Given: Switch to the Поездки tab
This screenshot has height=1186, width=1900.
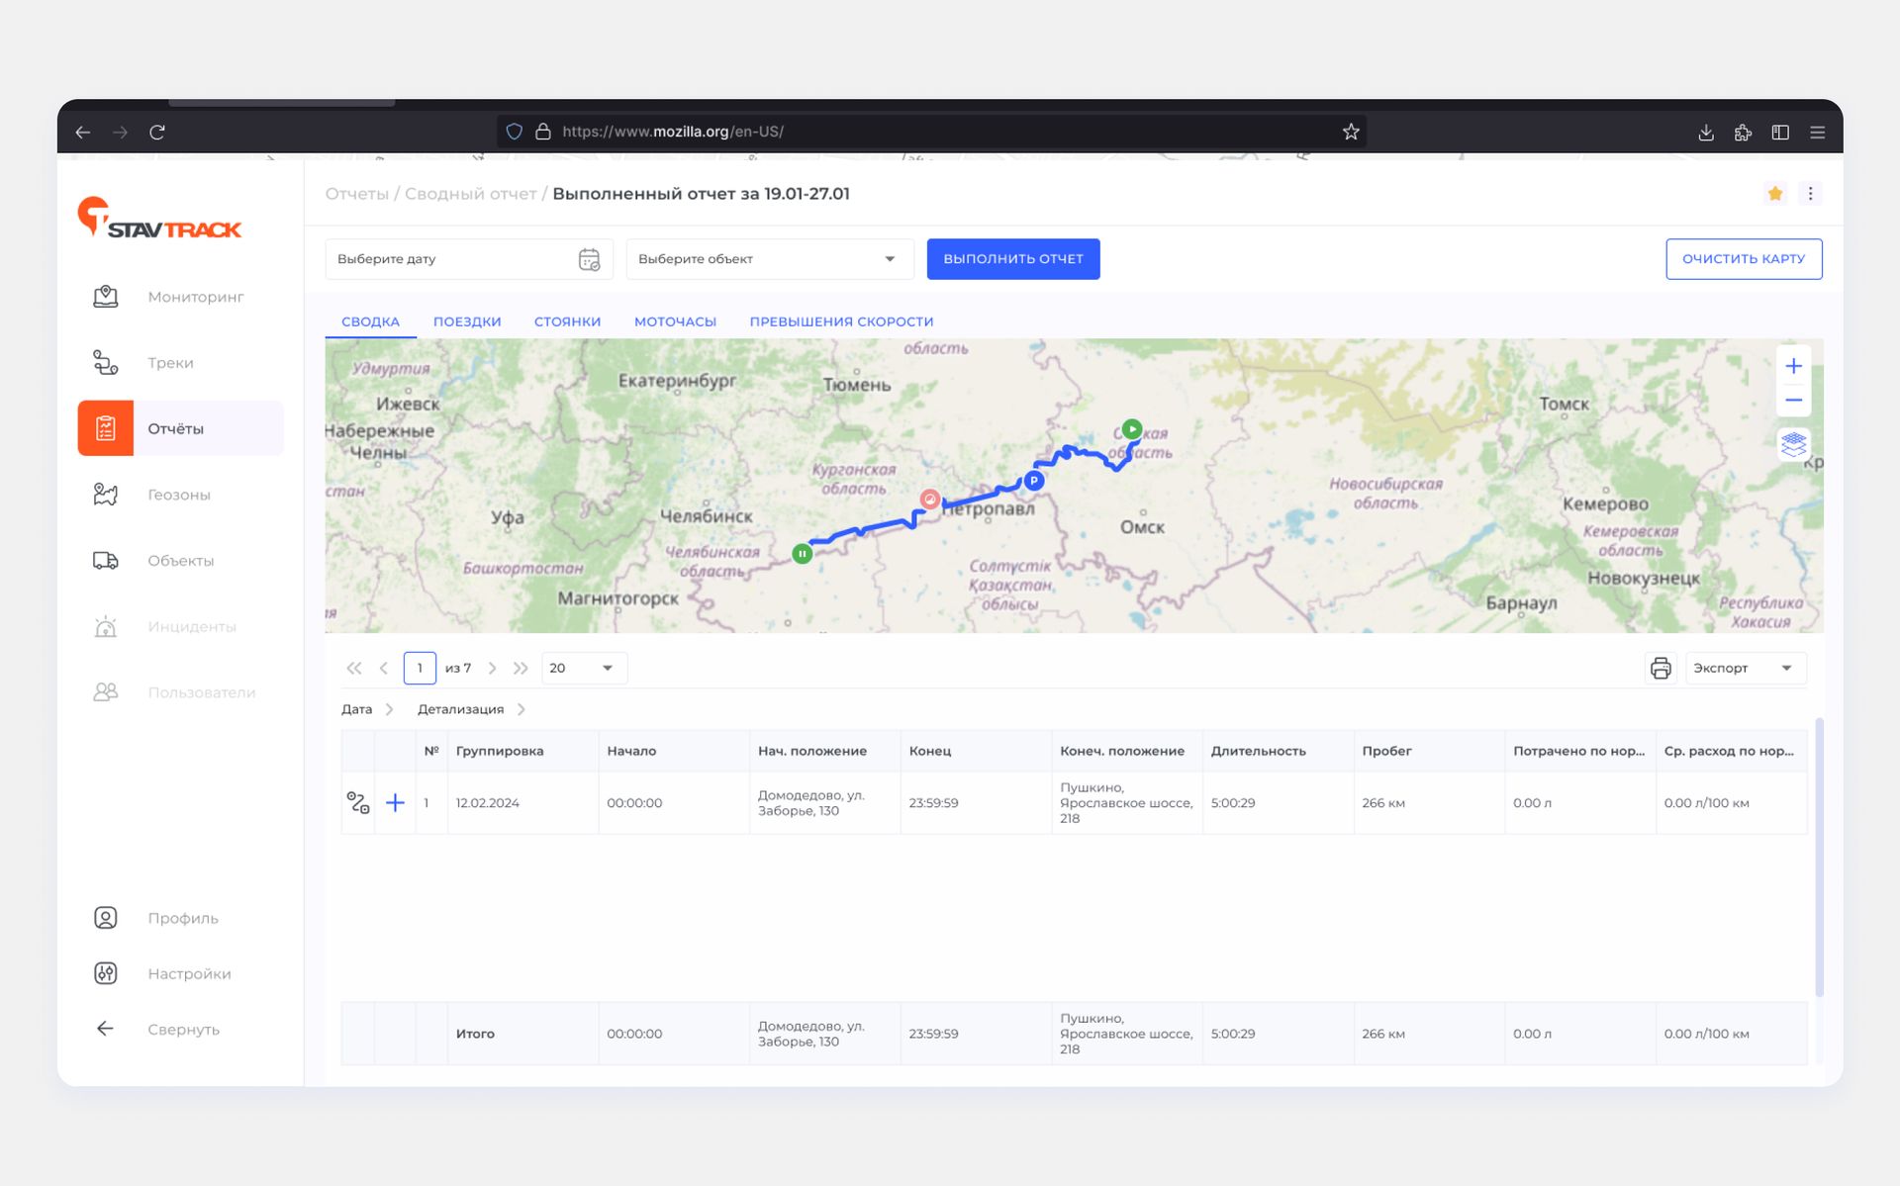Looking at the screenshot, I should pyautogui.click(x=467, y=321).
